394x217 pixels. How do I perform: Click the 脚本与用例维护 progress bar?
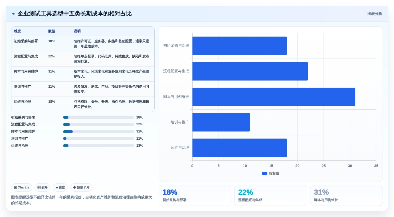[x=98, y=132]
